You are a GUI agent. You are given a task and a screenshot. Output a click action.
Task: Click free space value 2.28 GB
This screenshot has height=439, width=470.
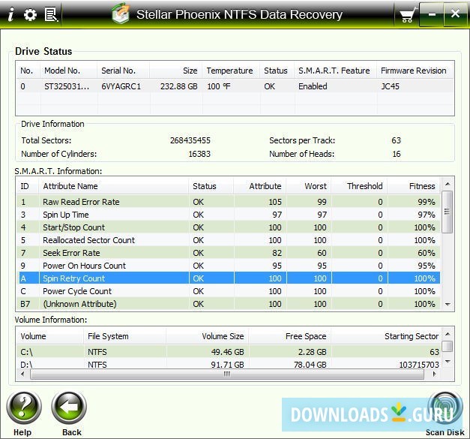pos(312,352)
